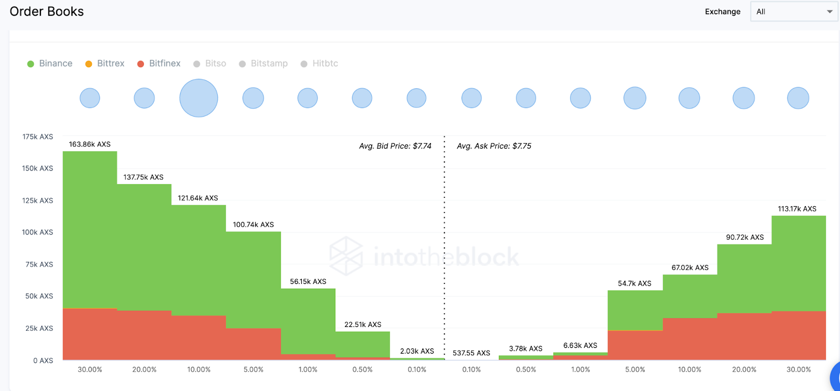
Task: Click the bubble above the 1.00% bid bar
Action: coord(308,98)
